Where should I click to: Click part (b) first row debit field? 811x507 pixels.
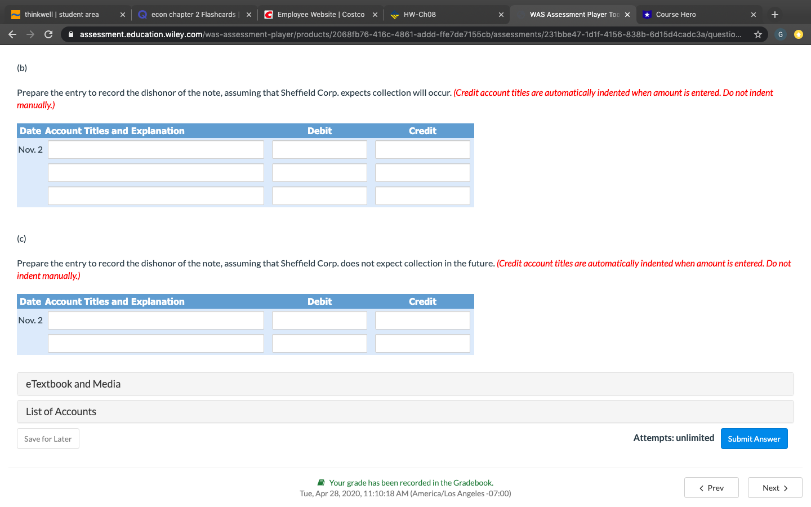[319, 150]
